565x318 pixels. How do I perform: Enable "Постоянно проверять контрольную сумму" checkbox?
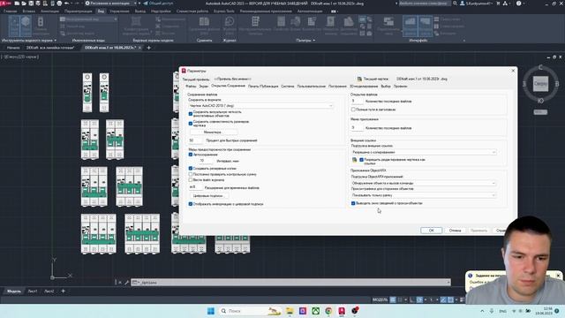pos(191,174)
